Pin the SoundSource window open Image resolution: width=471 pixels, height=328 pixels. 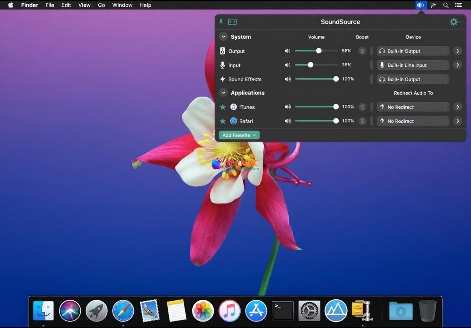221,22
